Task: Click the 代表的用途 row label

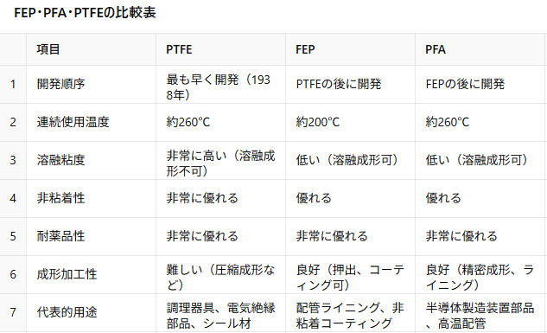Action: [x=67, y=312]
